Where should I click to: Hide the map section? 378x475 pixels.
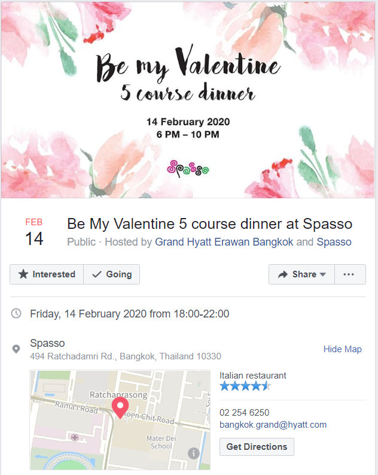(x=342, y=349)
